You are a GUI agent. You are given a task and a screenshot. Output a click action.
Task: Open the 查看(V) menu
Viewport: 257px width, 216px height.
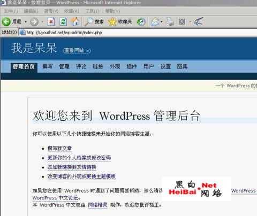point(51,11)
